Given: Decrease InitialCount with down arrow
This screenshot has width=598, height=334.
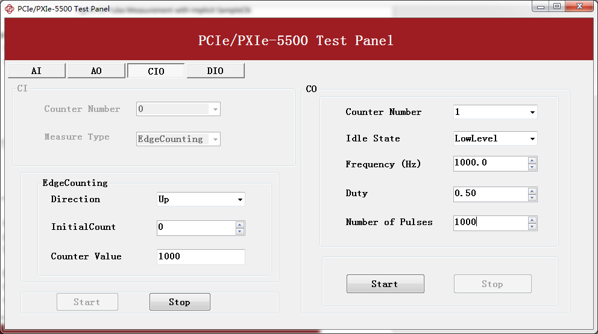Looking at the screenshot, I should (239, 231).
